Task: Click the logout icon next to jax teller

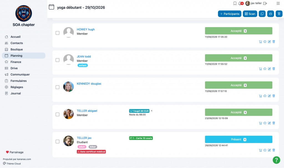Action: pos(265,3)
